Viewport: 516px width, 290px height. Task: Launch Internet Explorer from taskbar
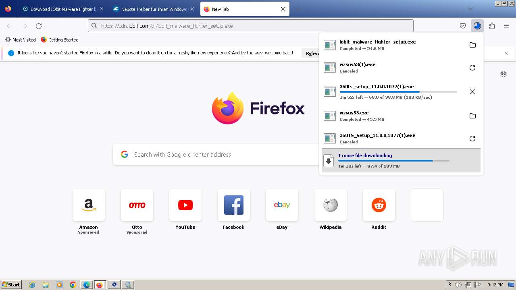32,285
